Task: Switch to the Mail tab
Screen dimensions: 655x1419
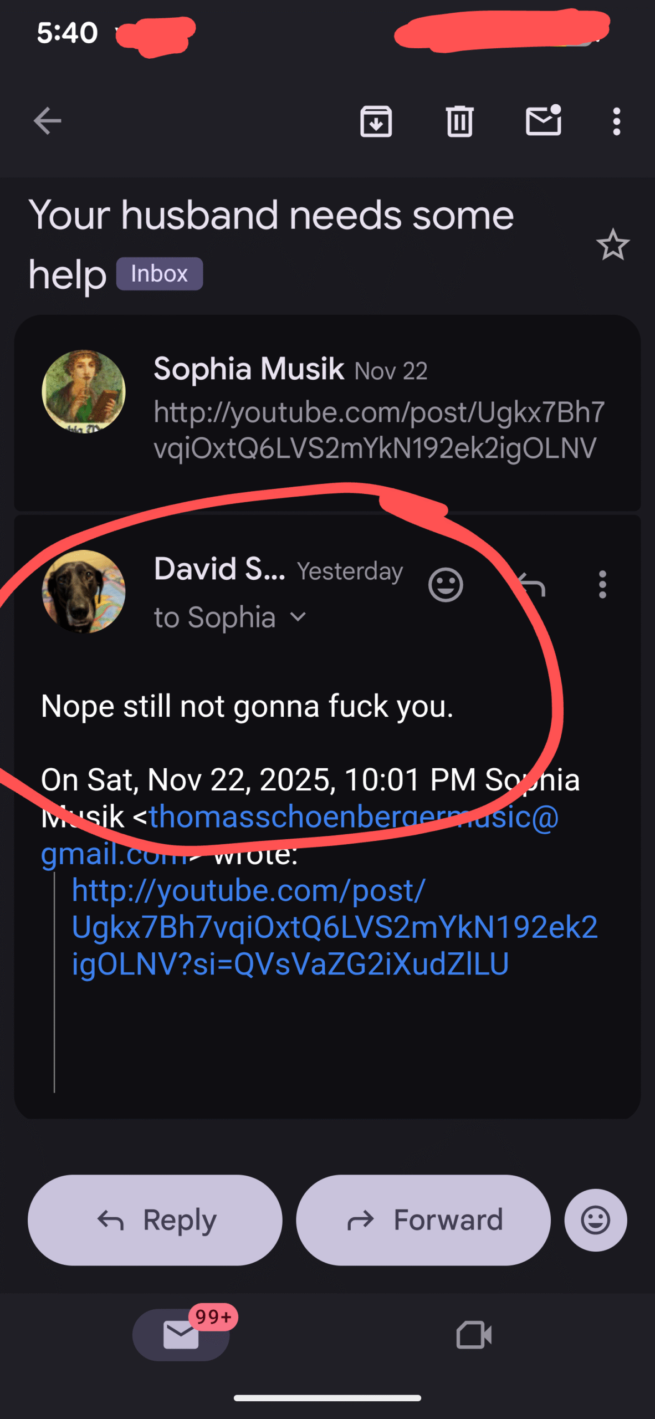Action: pyautogui.click(x=181, y=1335)
